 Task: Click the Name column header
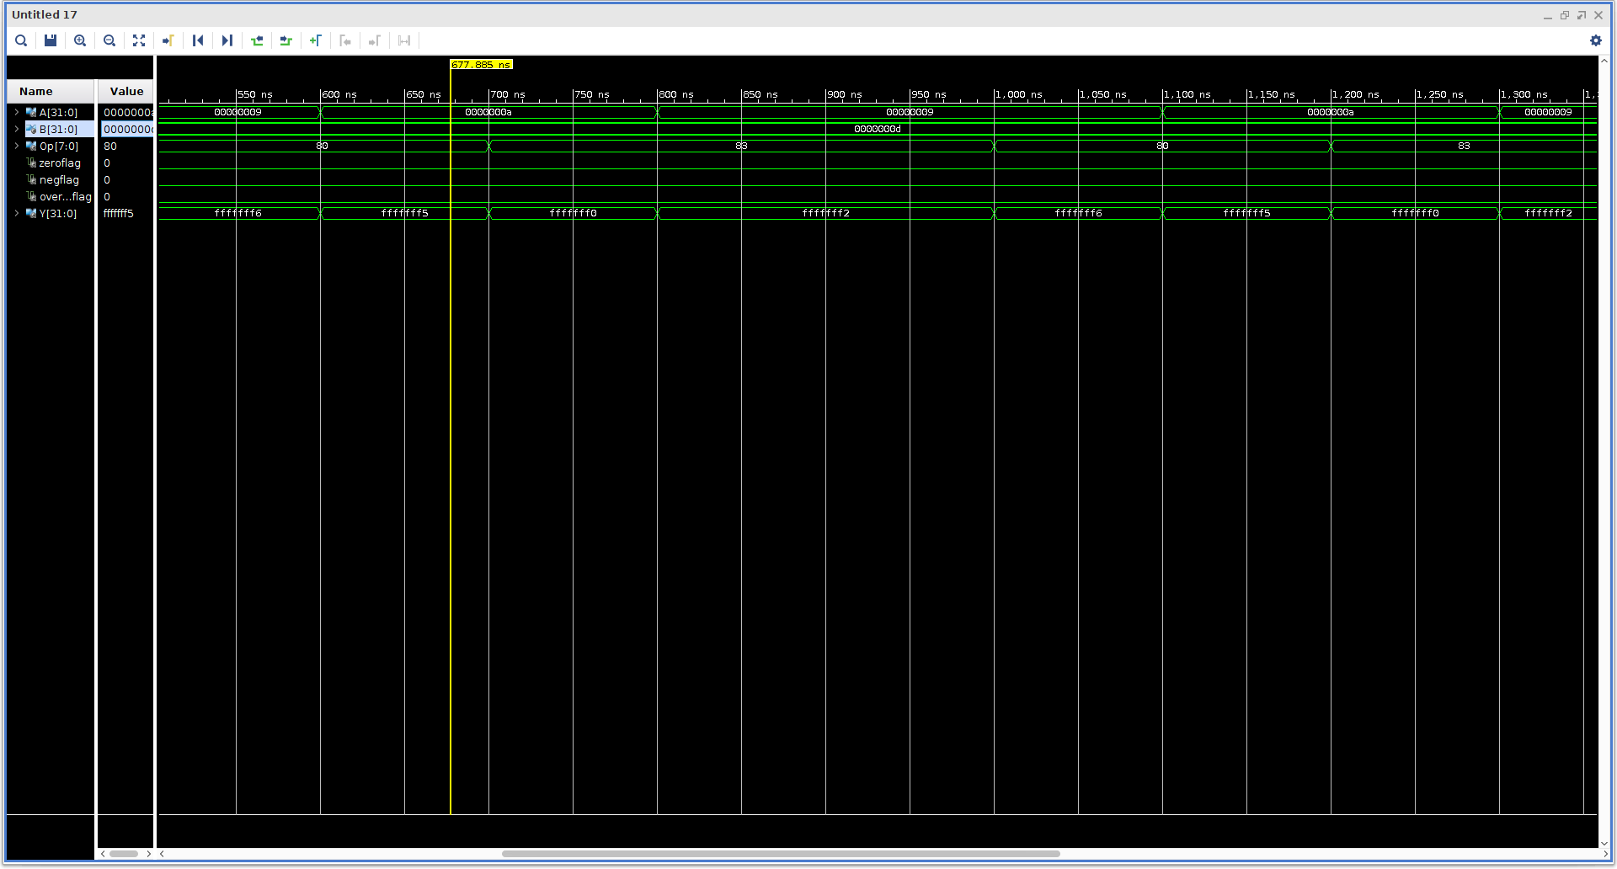pos(36,91)
